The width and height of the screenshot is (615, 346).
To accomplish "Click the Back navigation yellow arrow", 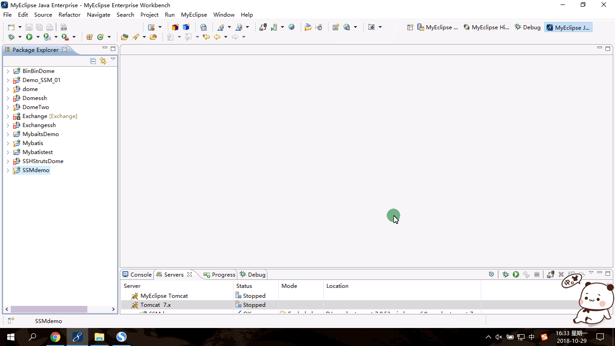I will [x=217, y=37].
